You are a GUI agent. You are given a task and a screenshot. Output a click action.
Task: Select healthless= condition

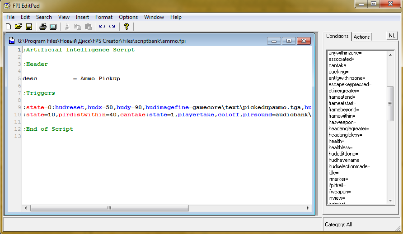[x=341, y=147]
